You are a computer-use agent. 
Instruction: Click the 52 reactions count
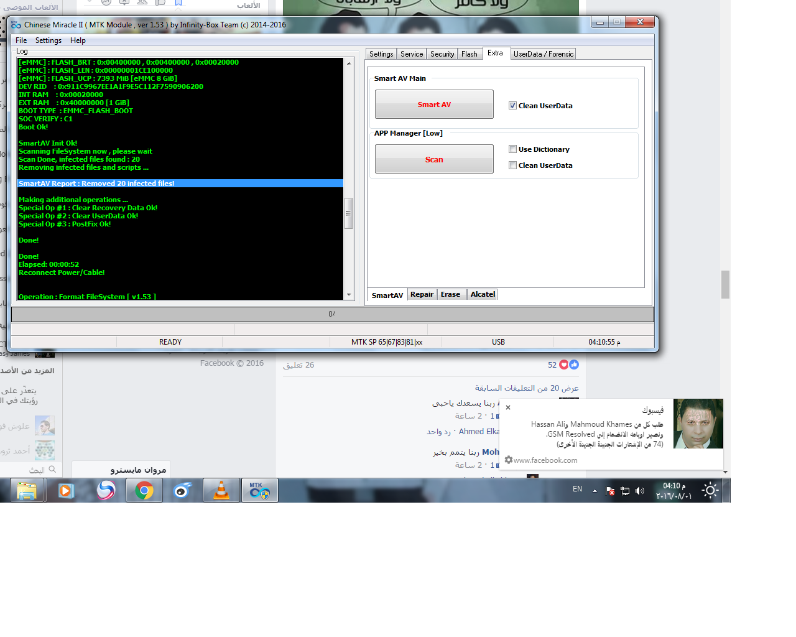552,365
